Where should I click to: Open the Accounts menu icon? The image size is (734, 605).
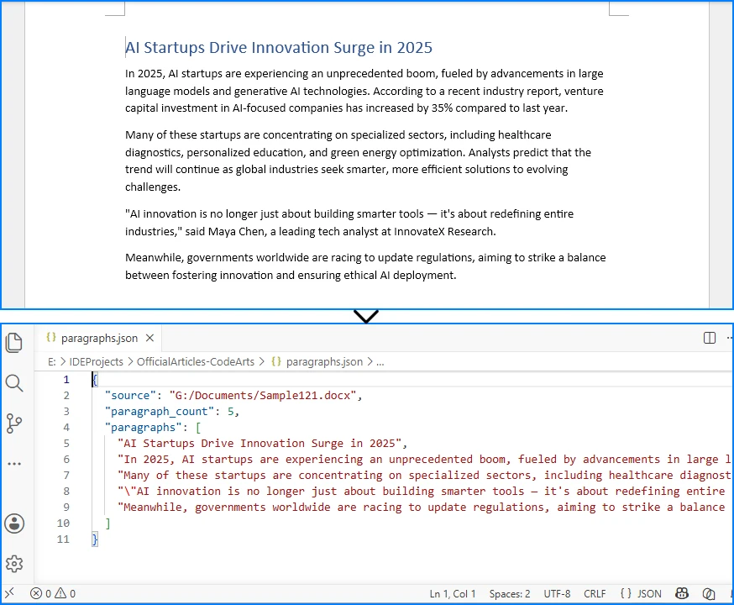click(x=14, y=523)
